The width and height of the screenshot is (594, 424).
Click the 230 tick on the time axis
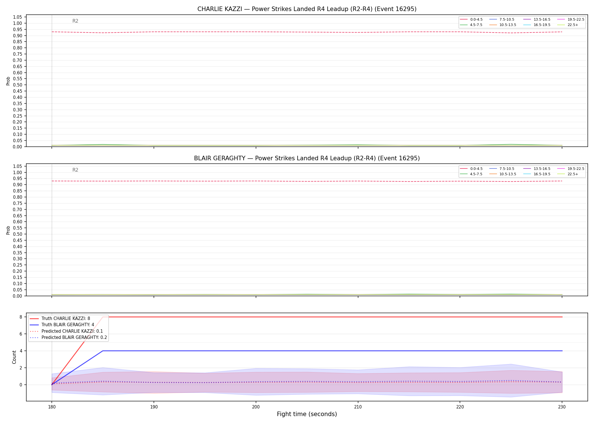pyautogui.click(x=562, y=407)
